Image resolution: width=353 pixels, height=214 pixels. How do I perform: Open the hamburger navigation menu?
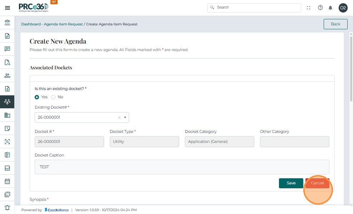click(7, 8)
